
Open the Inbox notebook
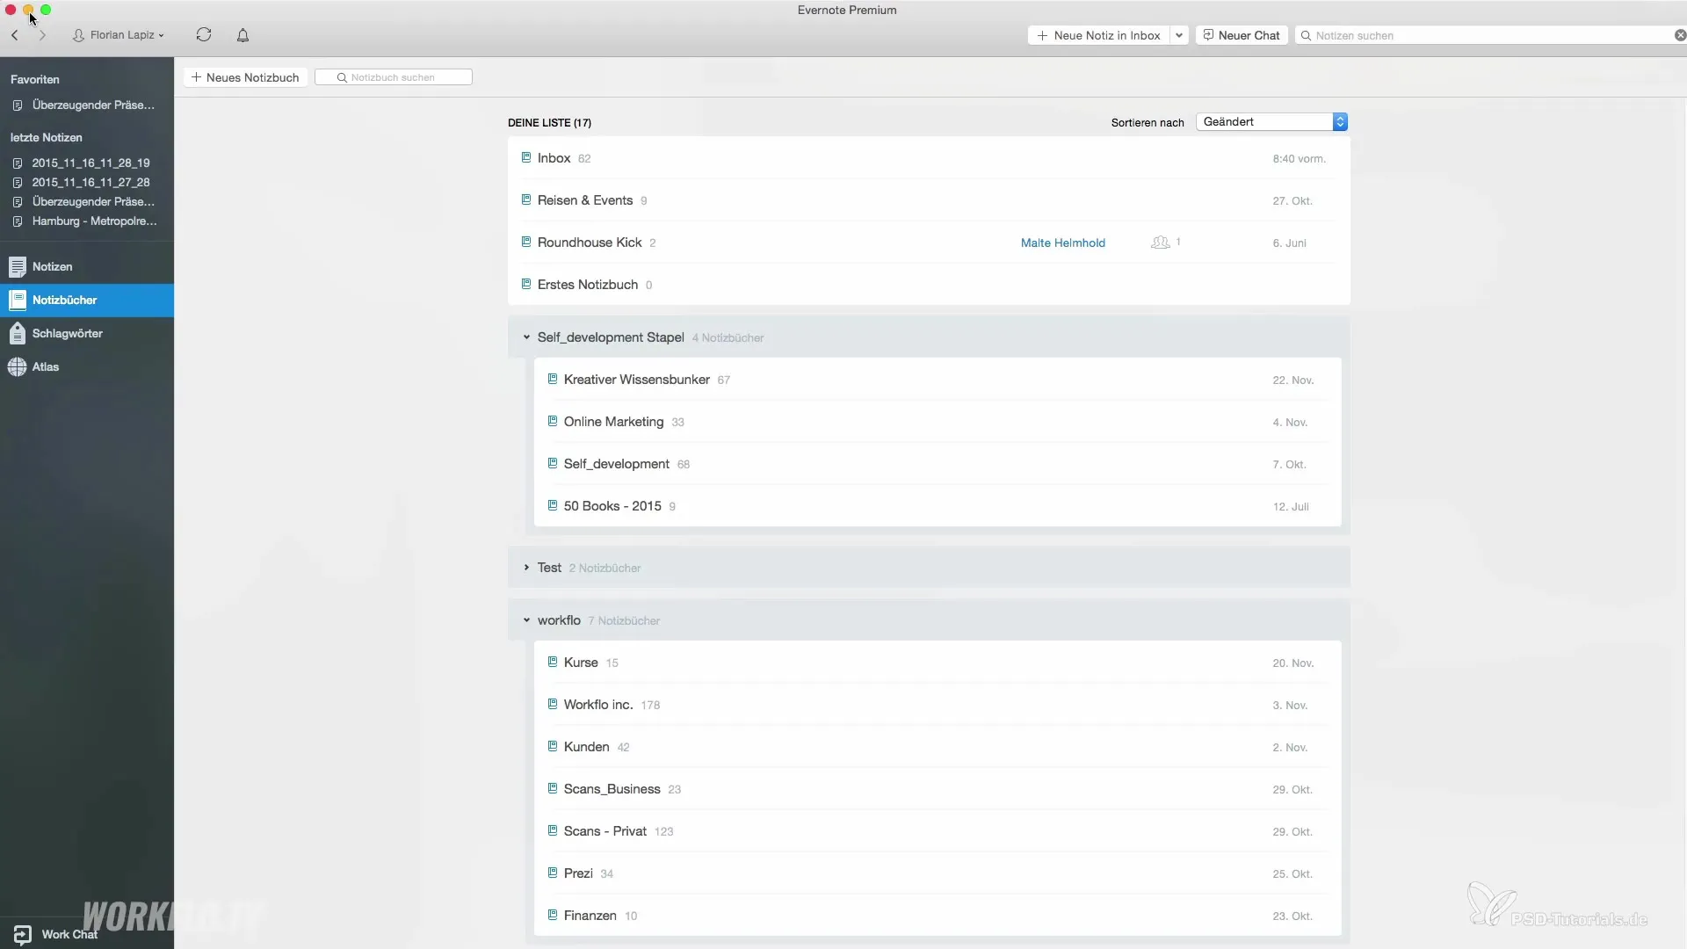tap(929, 158)
